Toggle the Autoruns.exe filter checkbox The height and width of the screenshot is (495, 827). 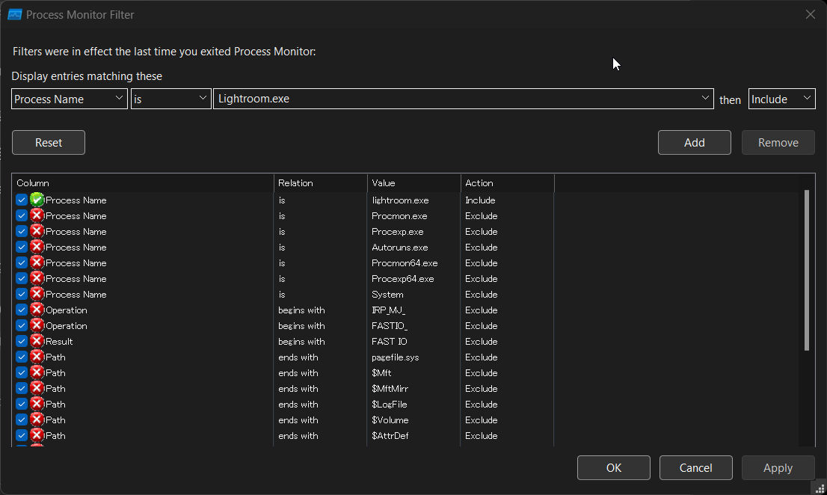[x=22, y=248]
